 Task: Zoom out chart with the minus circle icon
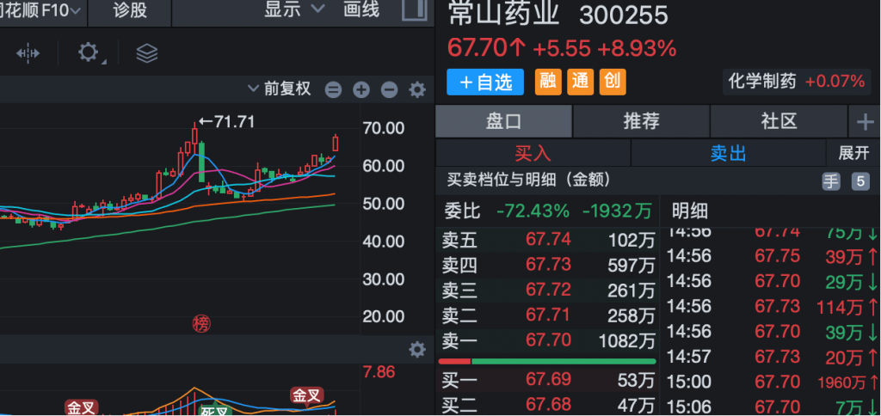389,89
